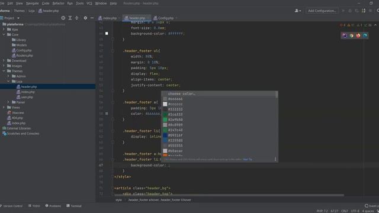The width and height of the screenshot is (379, 213).
Task: Click the External Libraries icon
Action: [x=4, y=128]
